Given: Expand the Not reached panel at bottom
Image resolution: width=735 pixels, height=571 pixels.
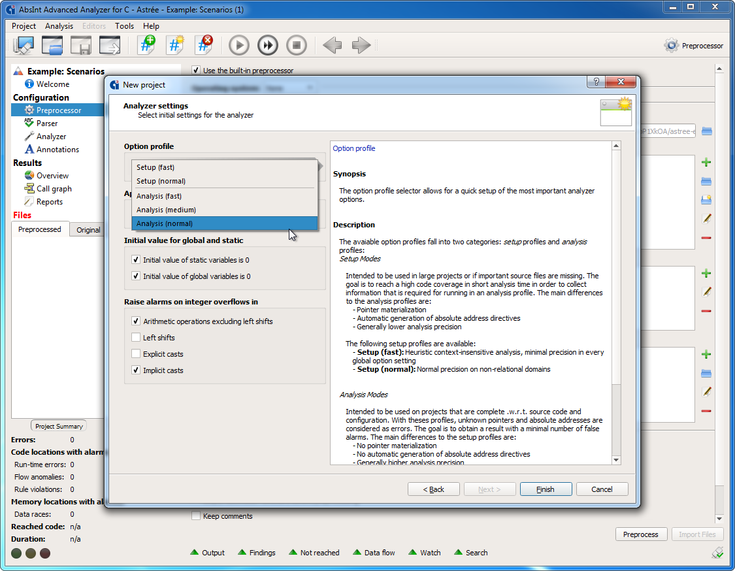Looking at the screenshot, I should [314, 553].
